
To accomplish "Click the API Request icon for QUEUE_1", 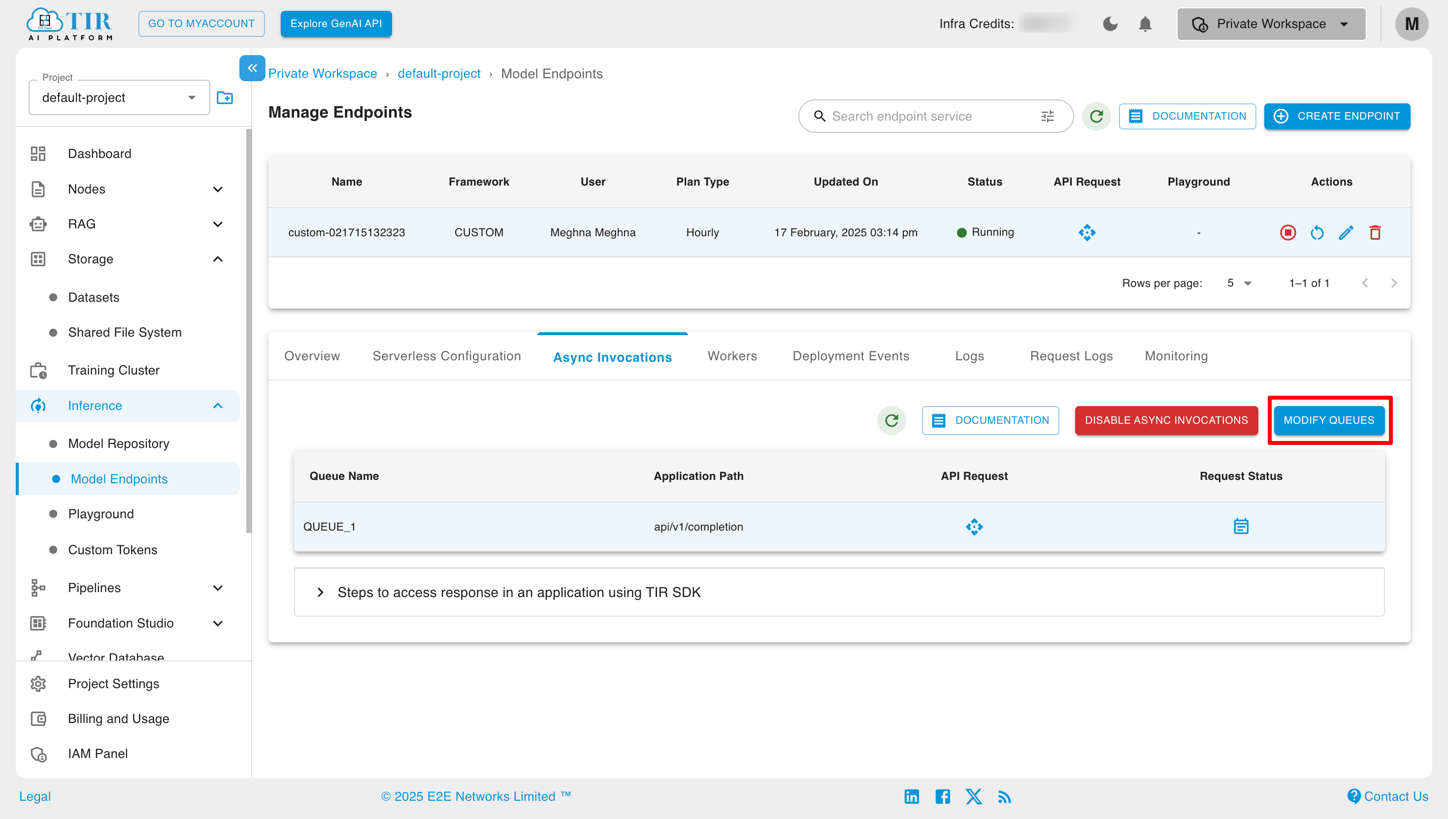I will pyautogui.click(x=974, y=526).
